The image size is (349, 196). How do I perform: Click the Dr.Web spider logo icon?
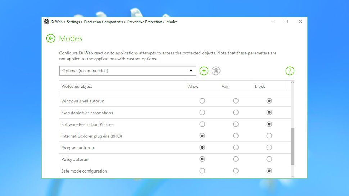point(46,22)
